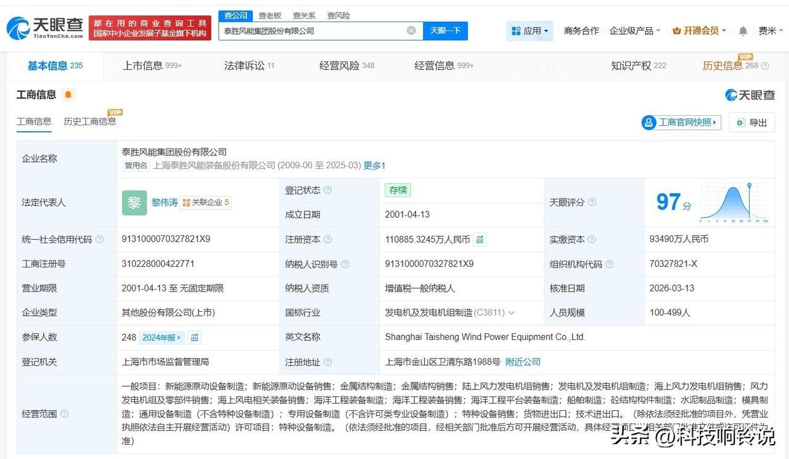
Task: Click the orange alert bell beside 工商信息 heading
Action: pyautogui.click(x=68, y=95)
